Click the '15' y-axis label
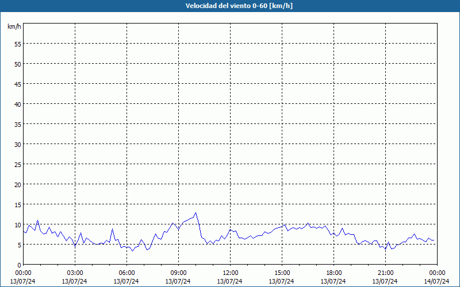 pos(18,204)
